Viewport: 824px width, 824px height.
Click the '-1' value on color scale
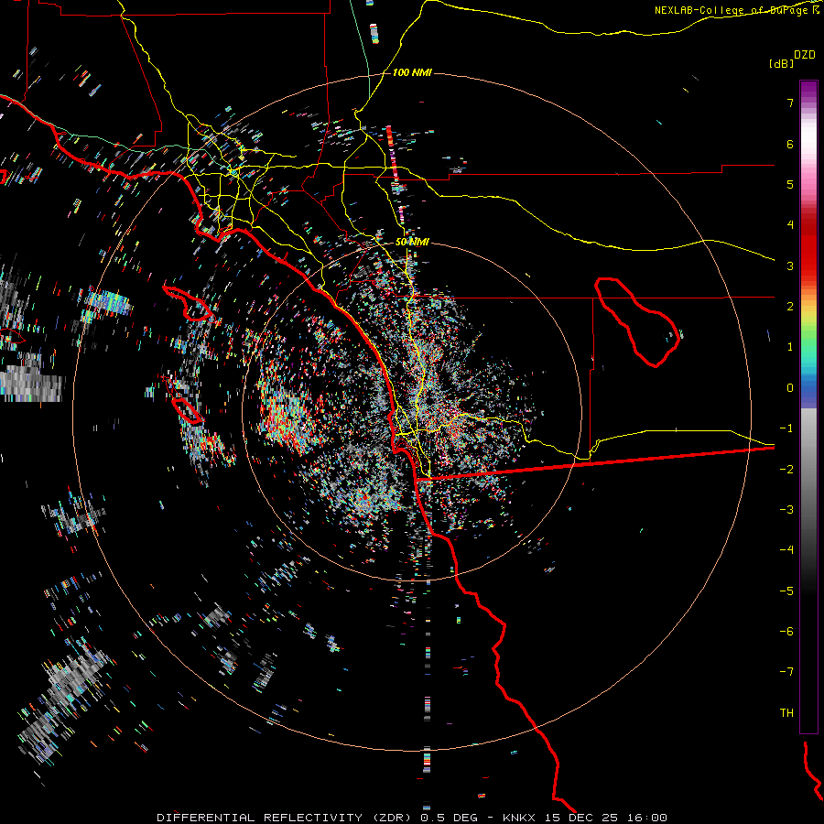786,428
